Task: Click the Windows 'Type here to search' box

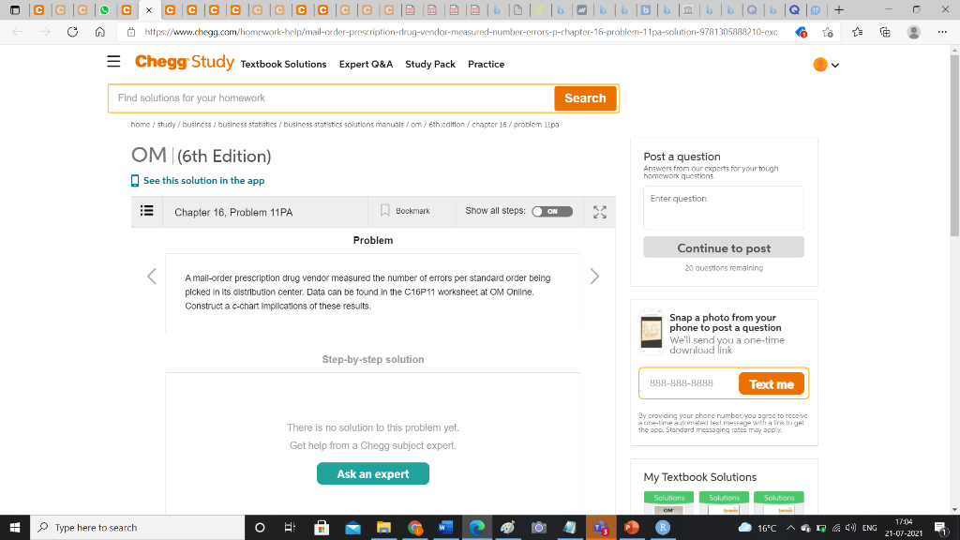Action: click(137, 527)
